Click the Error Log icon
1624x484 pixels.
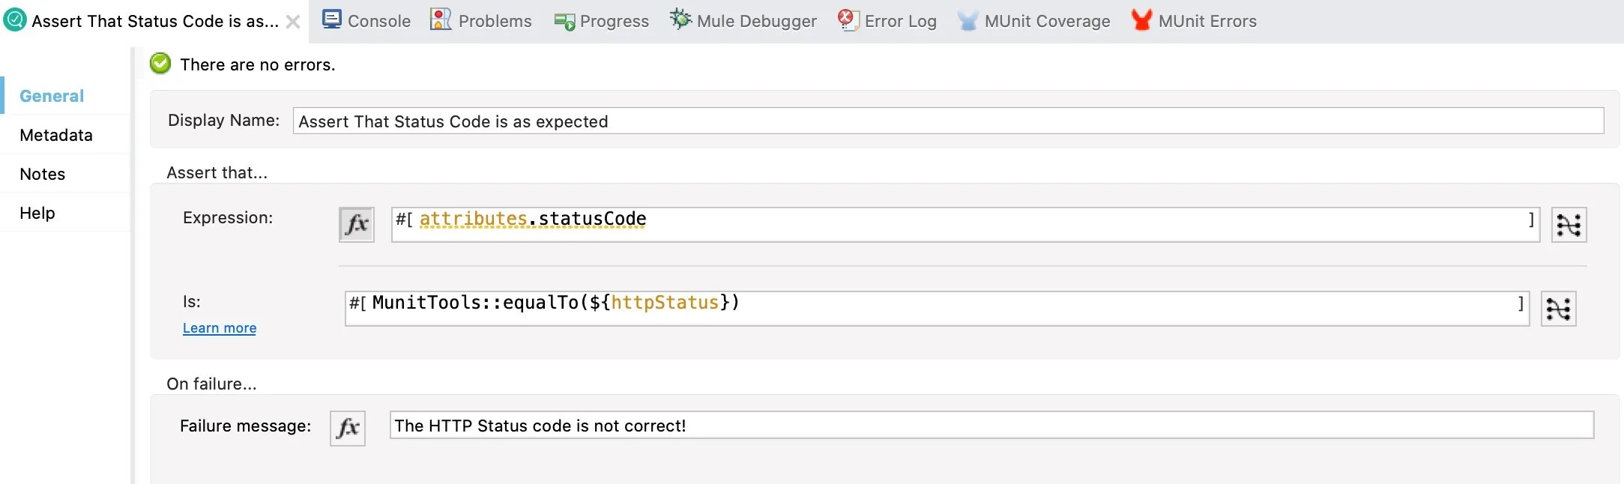pyautogui.click(x=848, y=19)
